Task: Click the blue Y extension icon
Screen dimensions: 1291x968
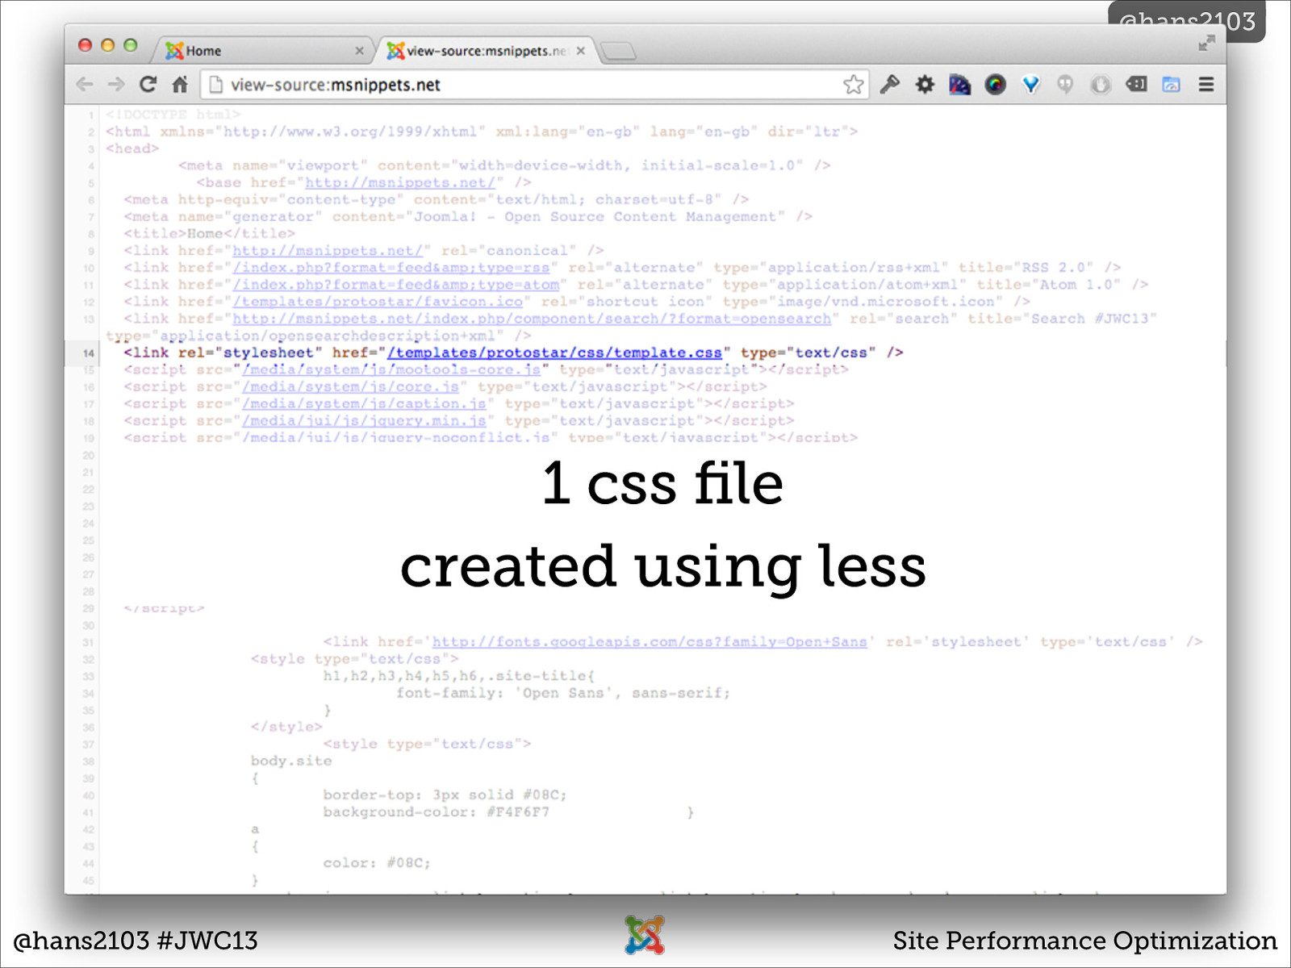Action: tap(1030, 84)
